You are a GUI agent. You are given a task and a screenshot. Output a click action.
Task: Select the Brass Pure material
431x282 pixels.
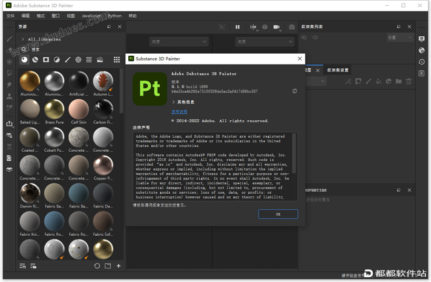pyautogui.click(x=55, y=112)
